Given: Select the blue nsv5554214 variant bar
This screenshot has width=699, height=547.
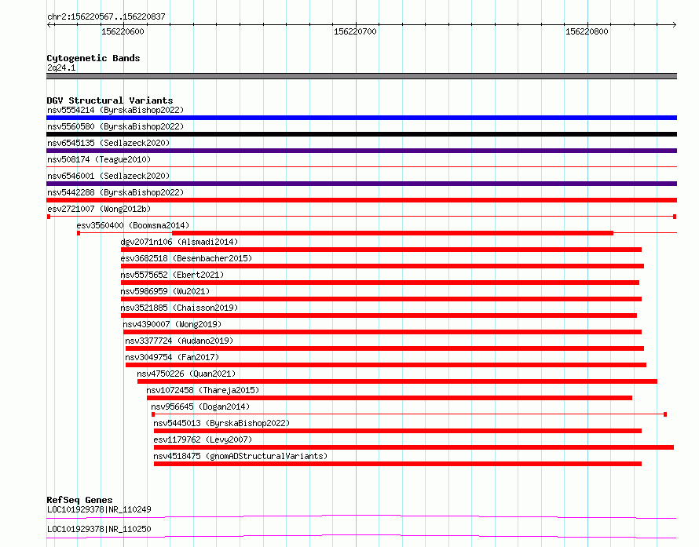Looking at the screenshot, I should coord(361,118).
